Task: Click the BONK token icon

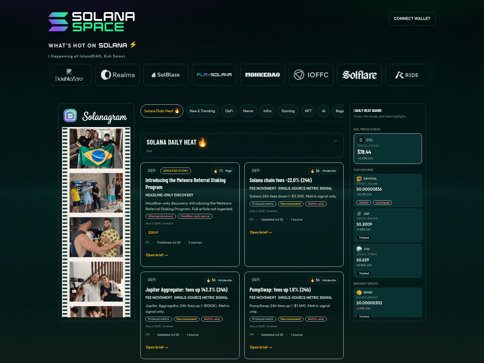Action: pyautogui.click(x=359, y=293)
